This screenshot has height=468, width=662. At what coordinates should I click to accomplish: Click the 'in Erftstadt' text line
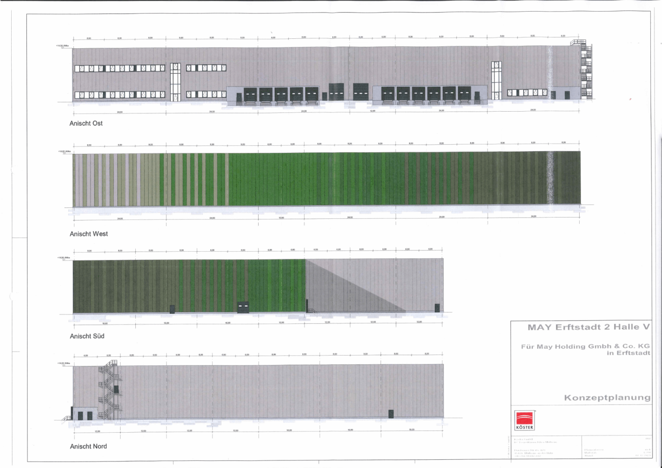[628, 353]
